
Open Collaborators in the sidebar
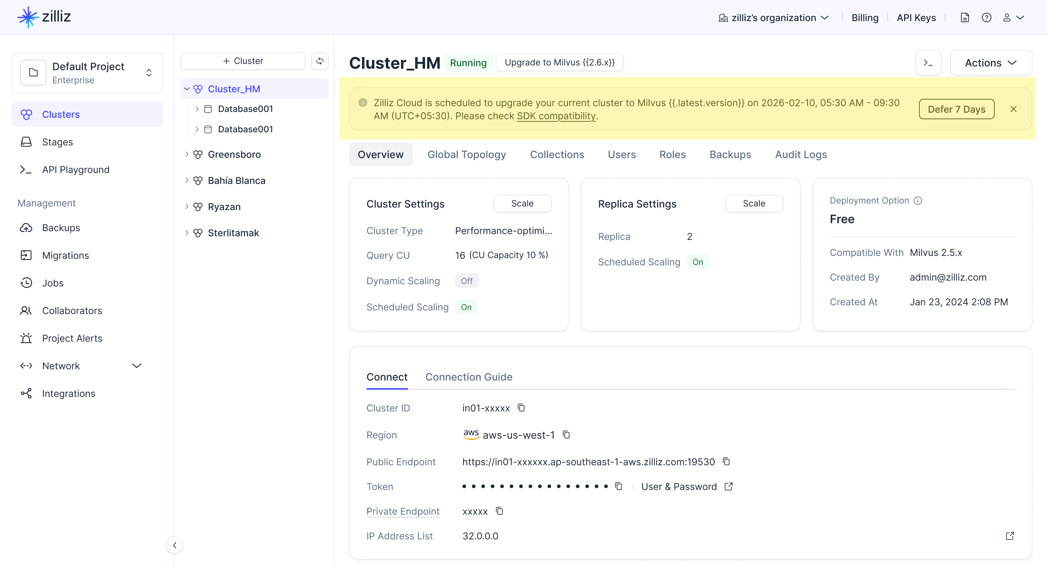[87, 310]
